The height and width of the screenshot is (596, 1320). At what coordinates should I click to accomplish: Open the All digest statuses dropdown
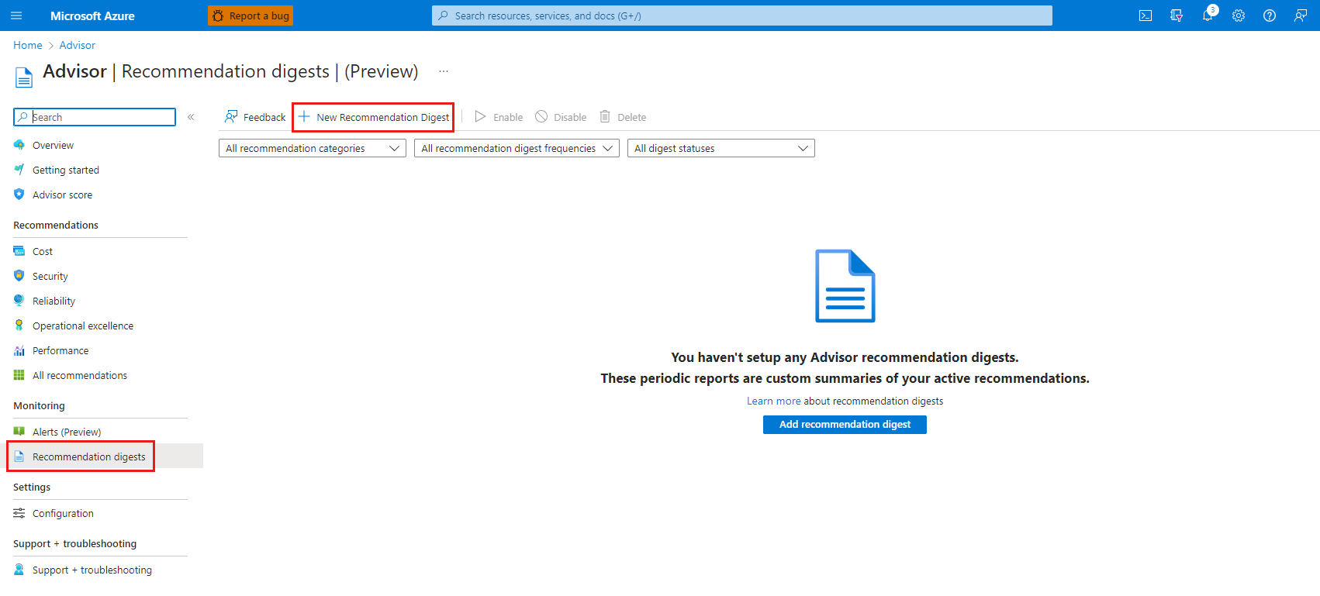(x=721, y=148)
